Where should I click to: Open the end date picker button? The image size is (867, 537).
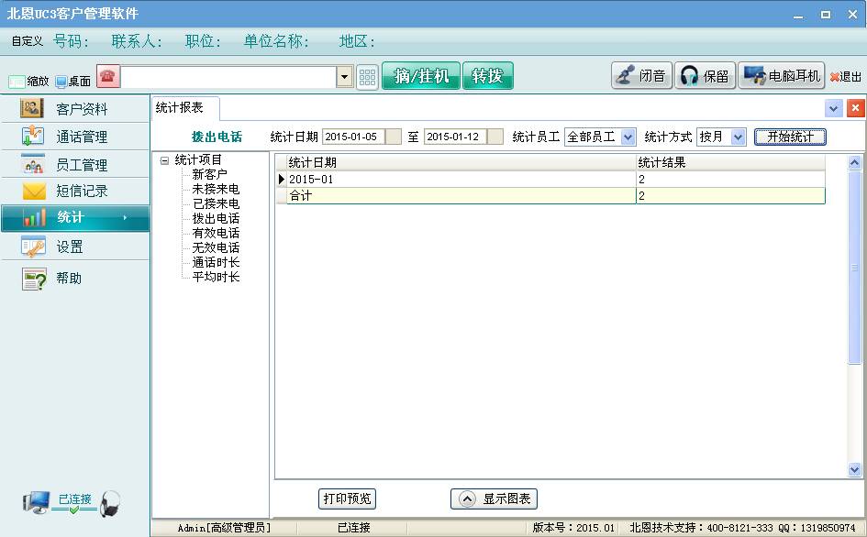click(x=495, y=137)
